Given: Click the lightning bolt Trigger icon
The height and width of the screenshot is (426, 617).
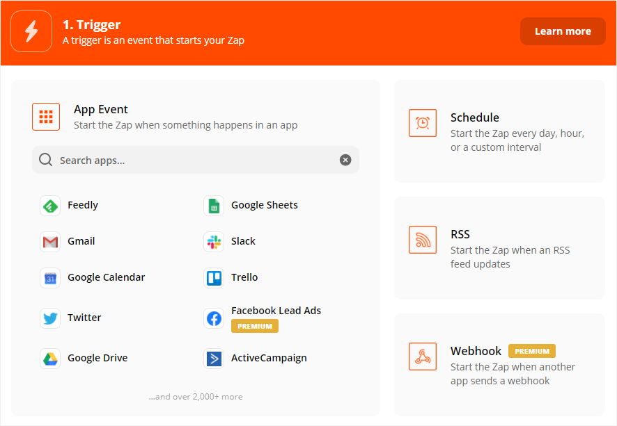Looking at the screenshot, I should pyautogui.click(x=31, y=31).
